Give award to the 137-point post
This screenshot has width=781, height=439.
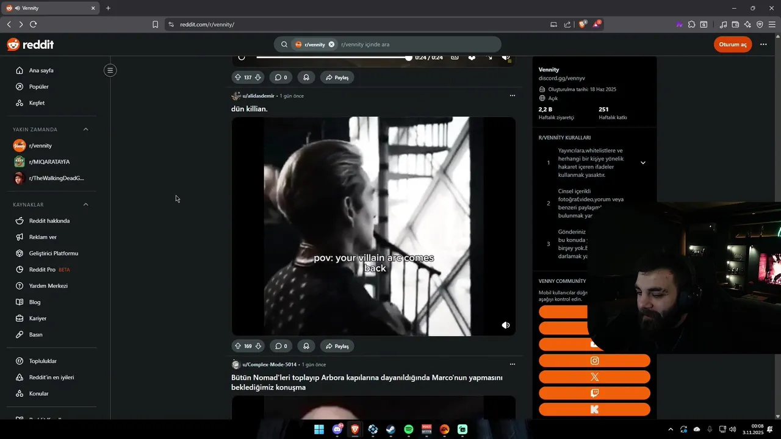pos(306,77)
